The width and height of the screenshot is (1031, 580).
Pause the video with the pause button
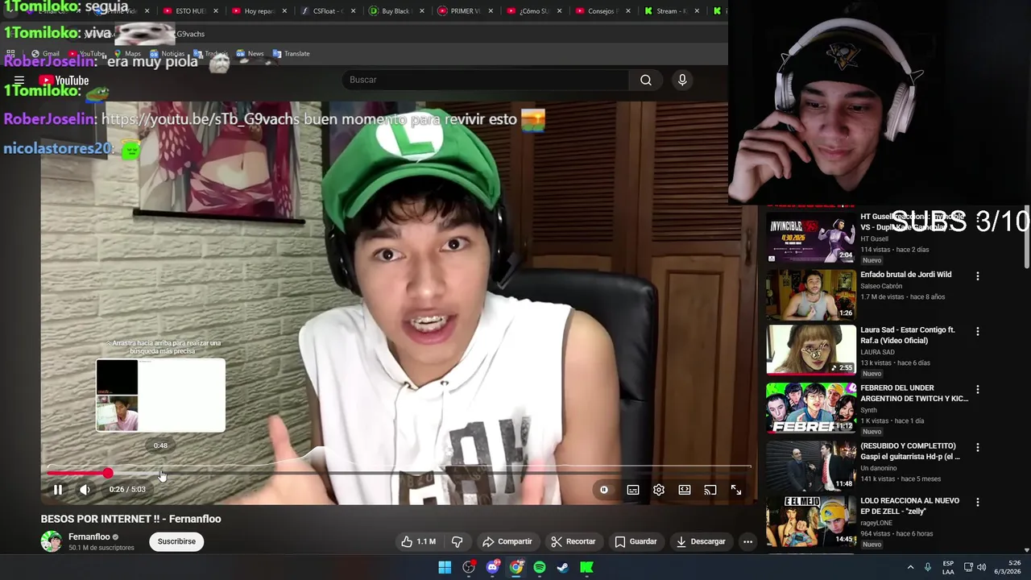(x=58, y=490)
